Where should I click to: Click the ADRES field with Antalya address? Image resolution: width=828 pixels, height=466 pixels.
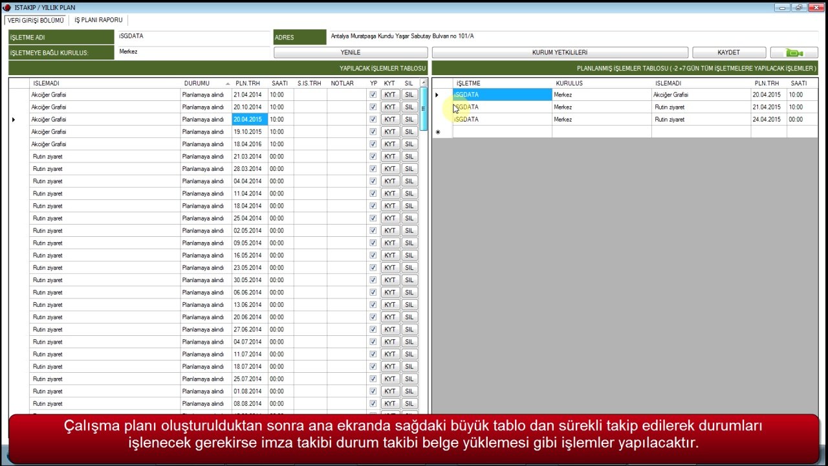[x=572, y=36]
